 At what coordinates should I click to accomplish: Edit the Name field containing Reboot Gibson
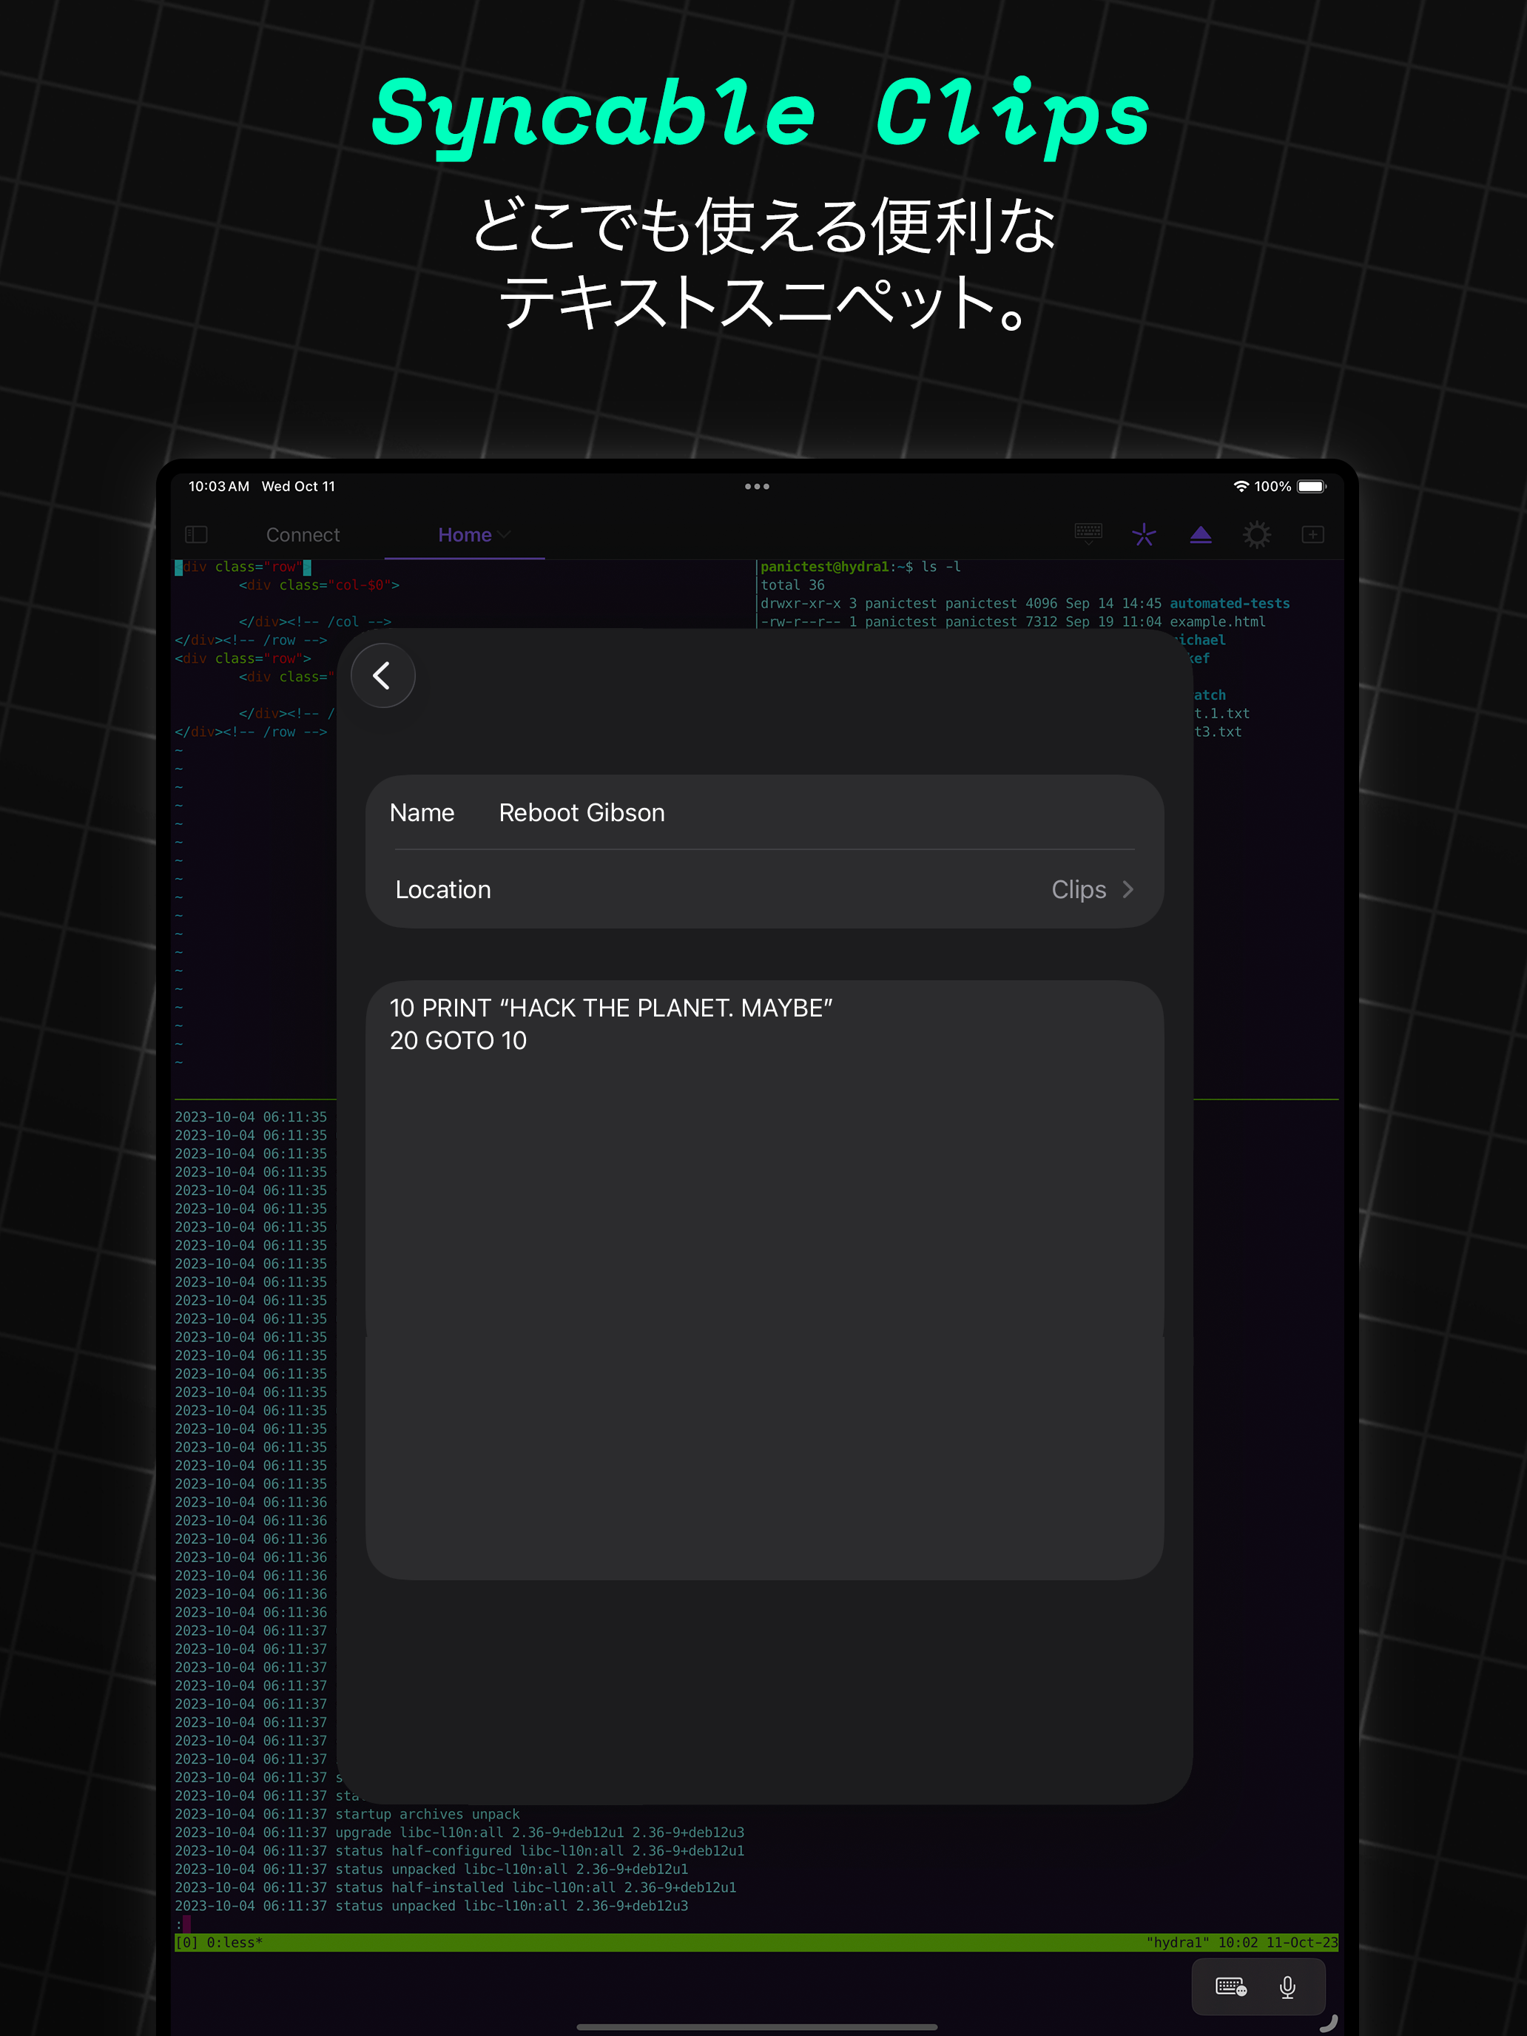[582, 812]
